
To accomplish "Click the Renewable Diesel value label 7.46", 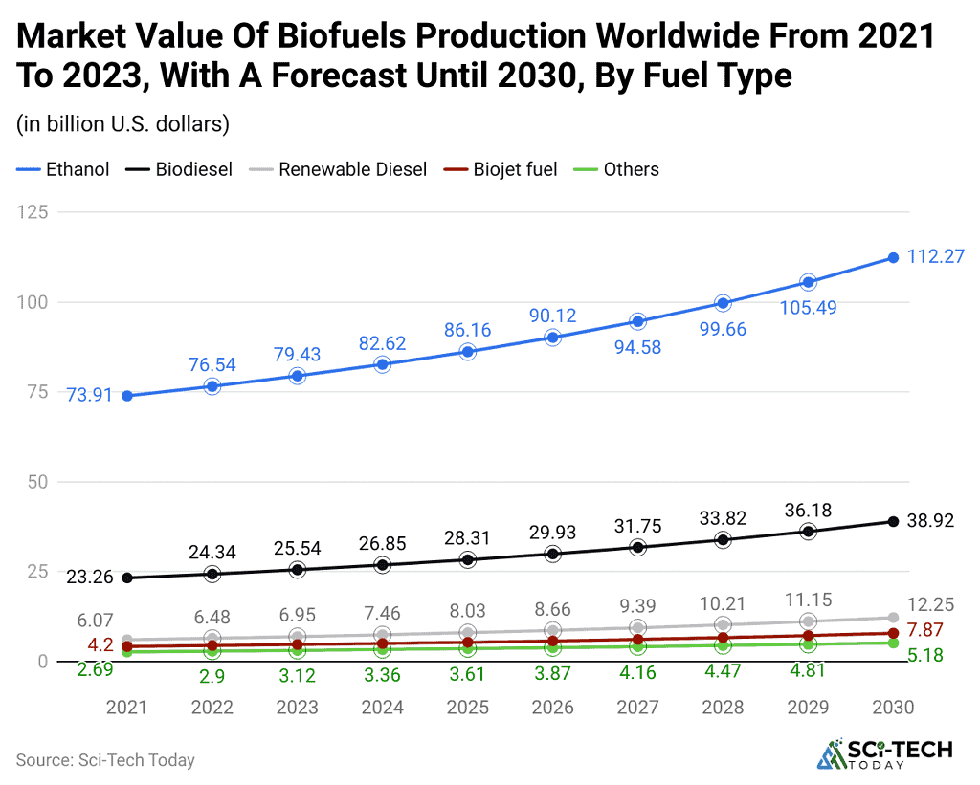I will 383,613.
